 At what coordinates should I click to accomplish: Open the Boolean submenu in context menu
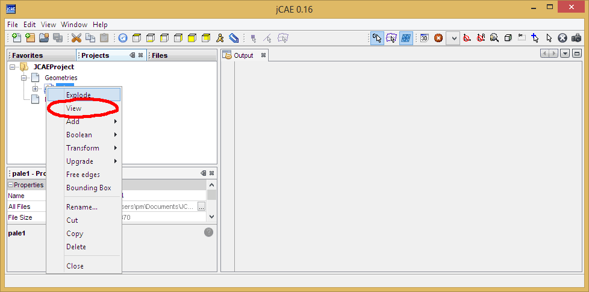coord(79,135)
